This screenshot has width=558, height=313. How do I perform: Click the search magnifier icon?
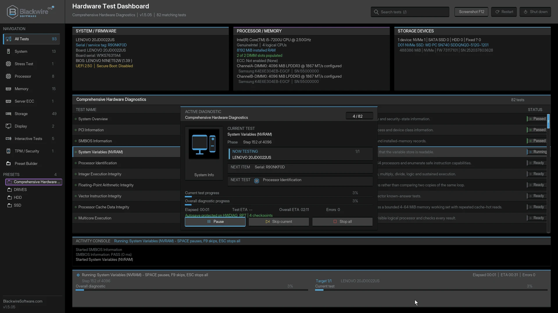point(376,12)
